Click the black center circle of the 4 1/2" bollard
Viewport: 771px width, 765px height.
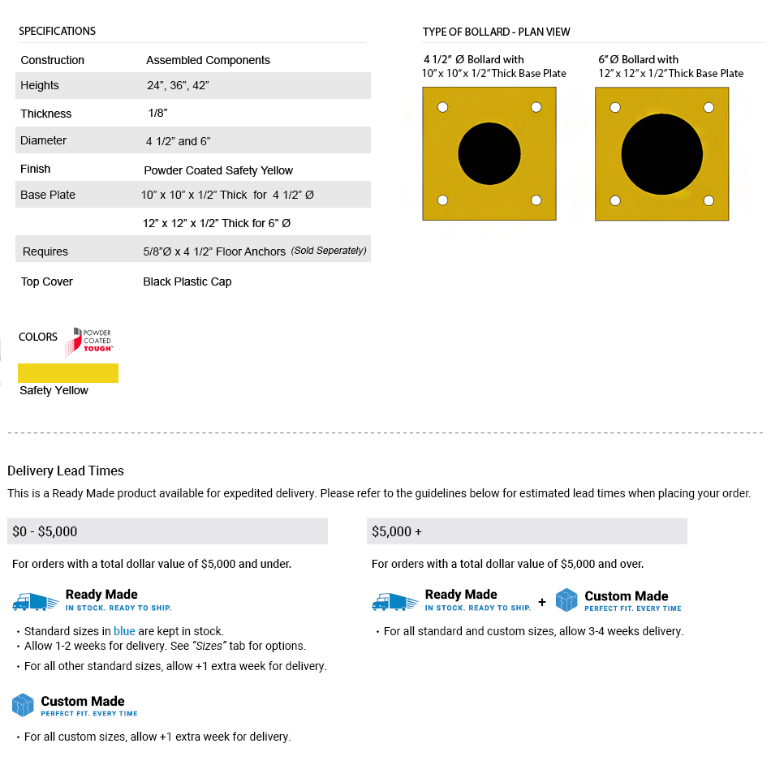[489, 154]
